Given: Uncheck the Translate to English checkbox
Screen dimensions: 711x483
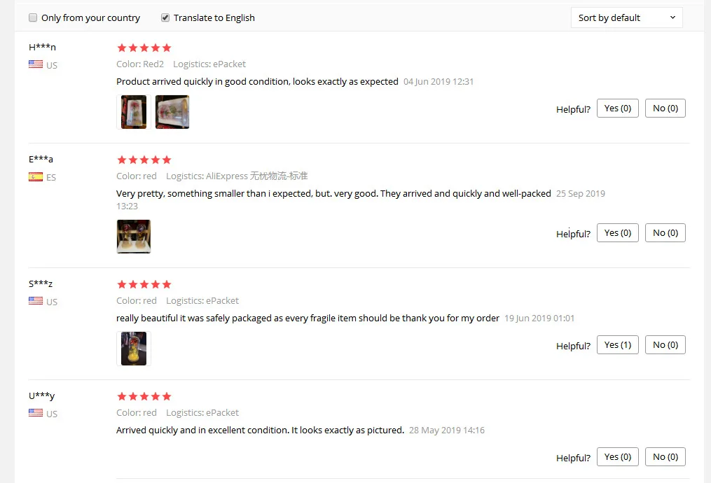Looking at the screenshot, I should (x=165, y=17).
